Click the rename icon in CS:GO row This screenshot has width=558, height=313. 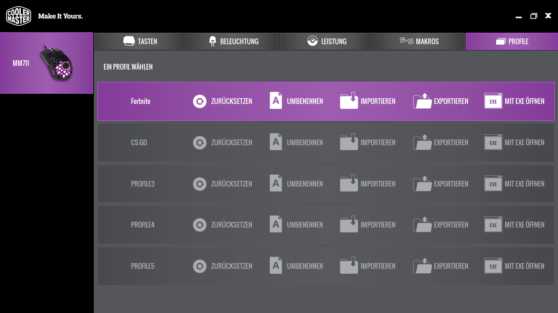pyautogui.click(x=276, y=142)
